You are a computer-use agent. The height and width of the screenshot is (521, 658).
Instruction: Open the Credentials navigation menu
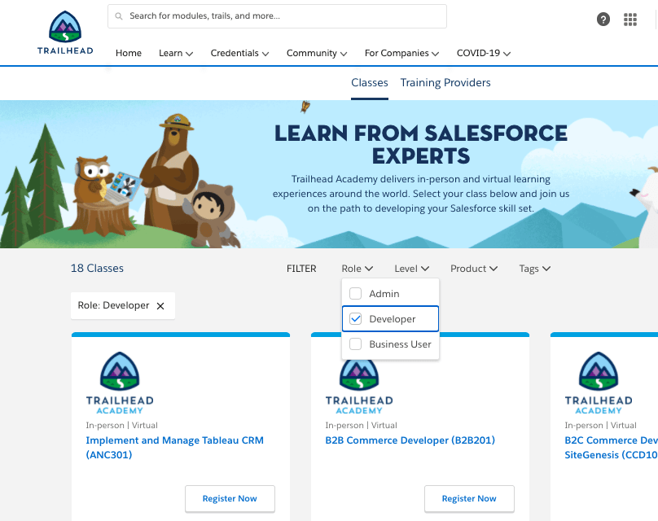[x=239, y=53]
